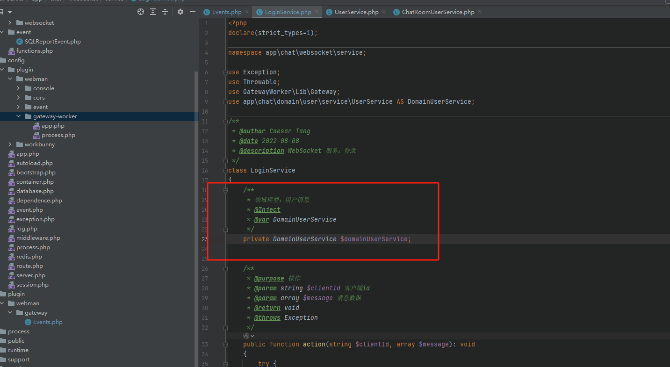The width and height of the screenshot is (670, 367).
Task: Fold the class doc comment at line 11
Action: 225,122
